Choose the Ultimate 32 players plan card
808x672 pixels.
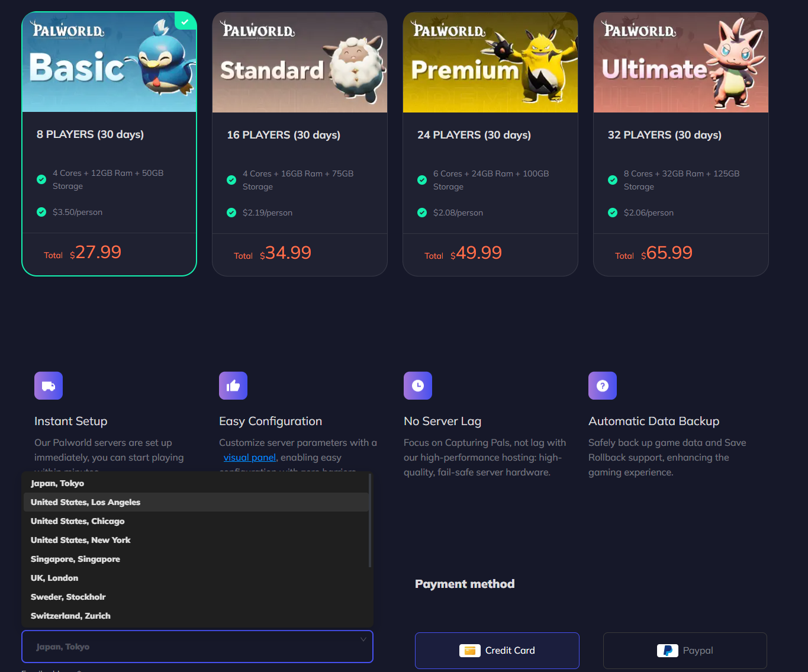[x=681, y=144]
